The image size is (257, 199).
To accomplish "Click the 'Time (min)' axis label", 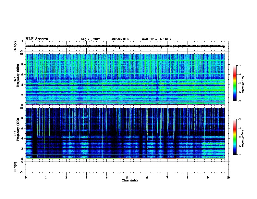I will coord(130,180).
